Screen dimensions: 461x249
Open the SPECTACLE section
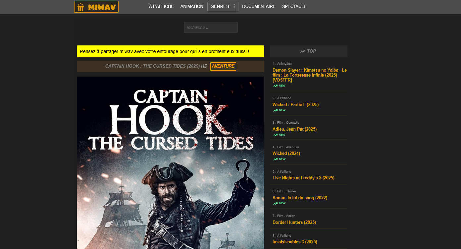click(x=294, y=6)
